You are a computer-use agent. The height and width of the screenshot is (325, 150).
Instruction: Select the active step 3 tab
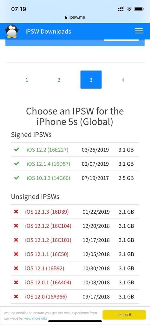pos(91,80)
